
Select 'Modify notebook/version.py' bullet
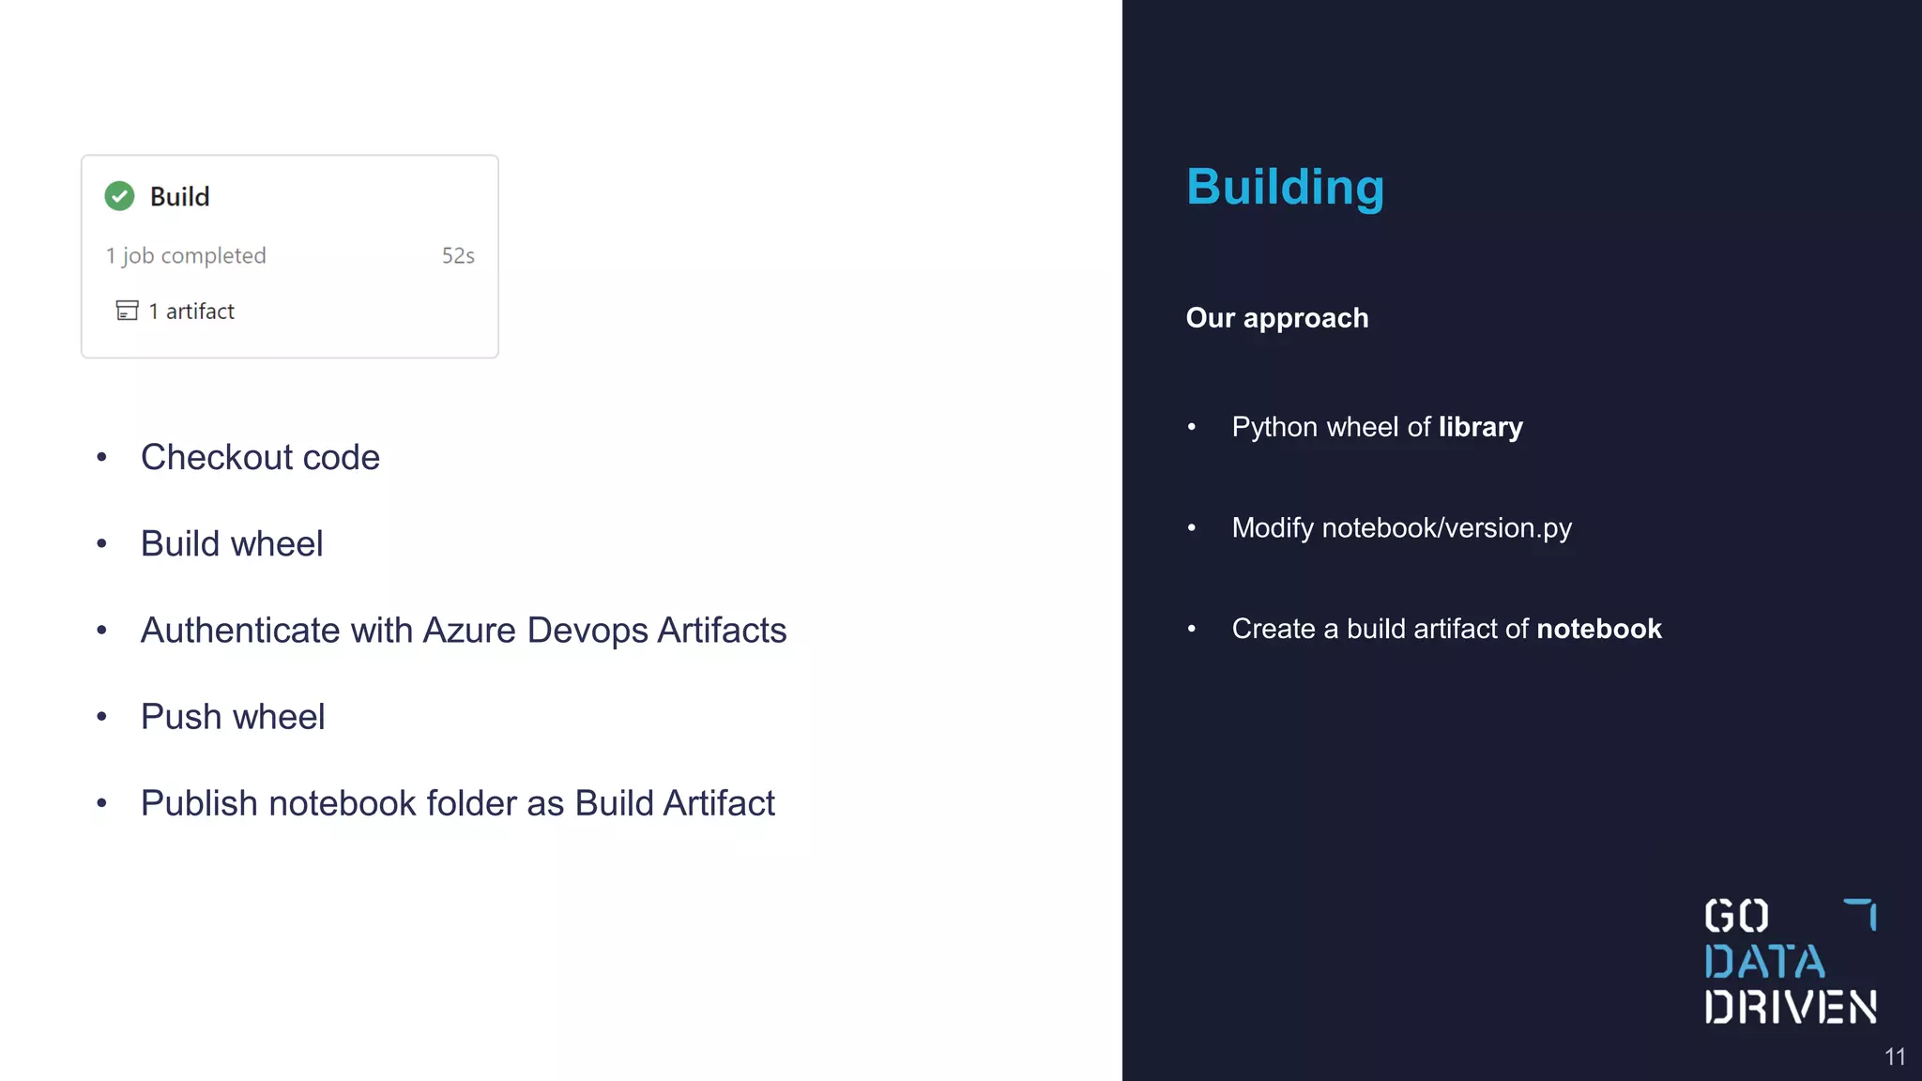(x=1401, y=527)
